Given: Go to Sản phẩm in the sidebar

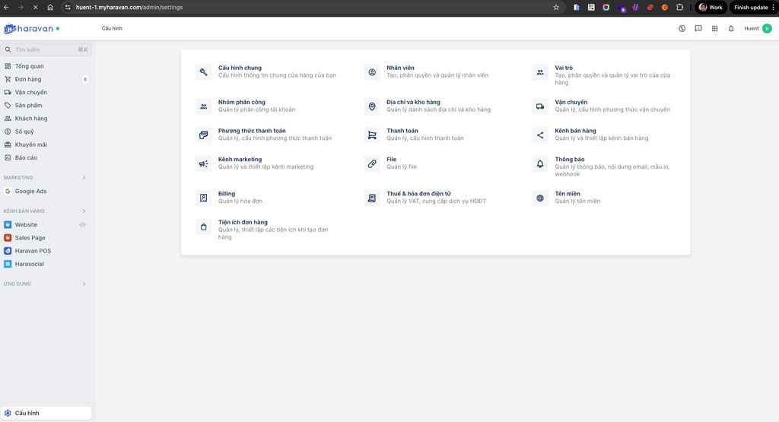Looking at the screenshot, I should (28, 106).
